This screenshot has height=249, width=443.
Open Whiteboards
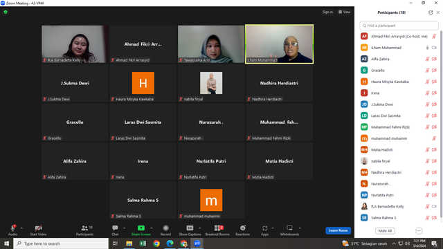click(x=289, y=230)
